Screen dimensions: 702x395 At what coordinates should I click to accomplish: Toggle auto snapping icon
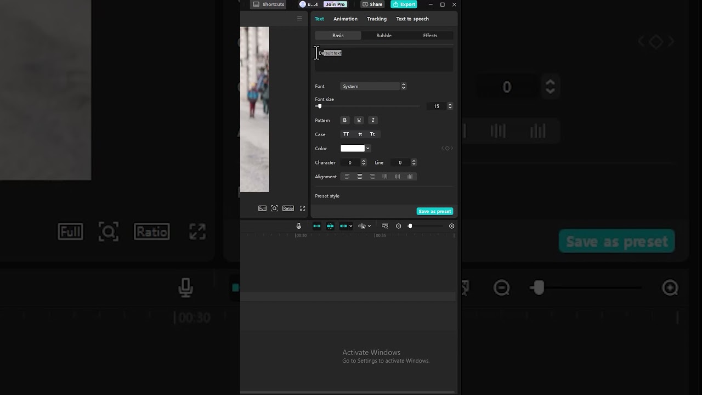(x=330, y=226)
